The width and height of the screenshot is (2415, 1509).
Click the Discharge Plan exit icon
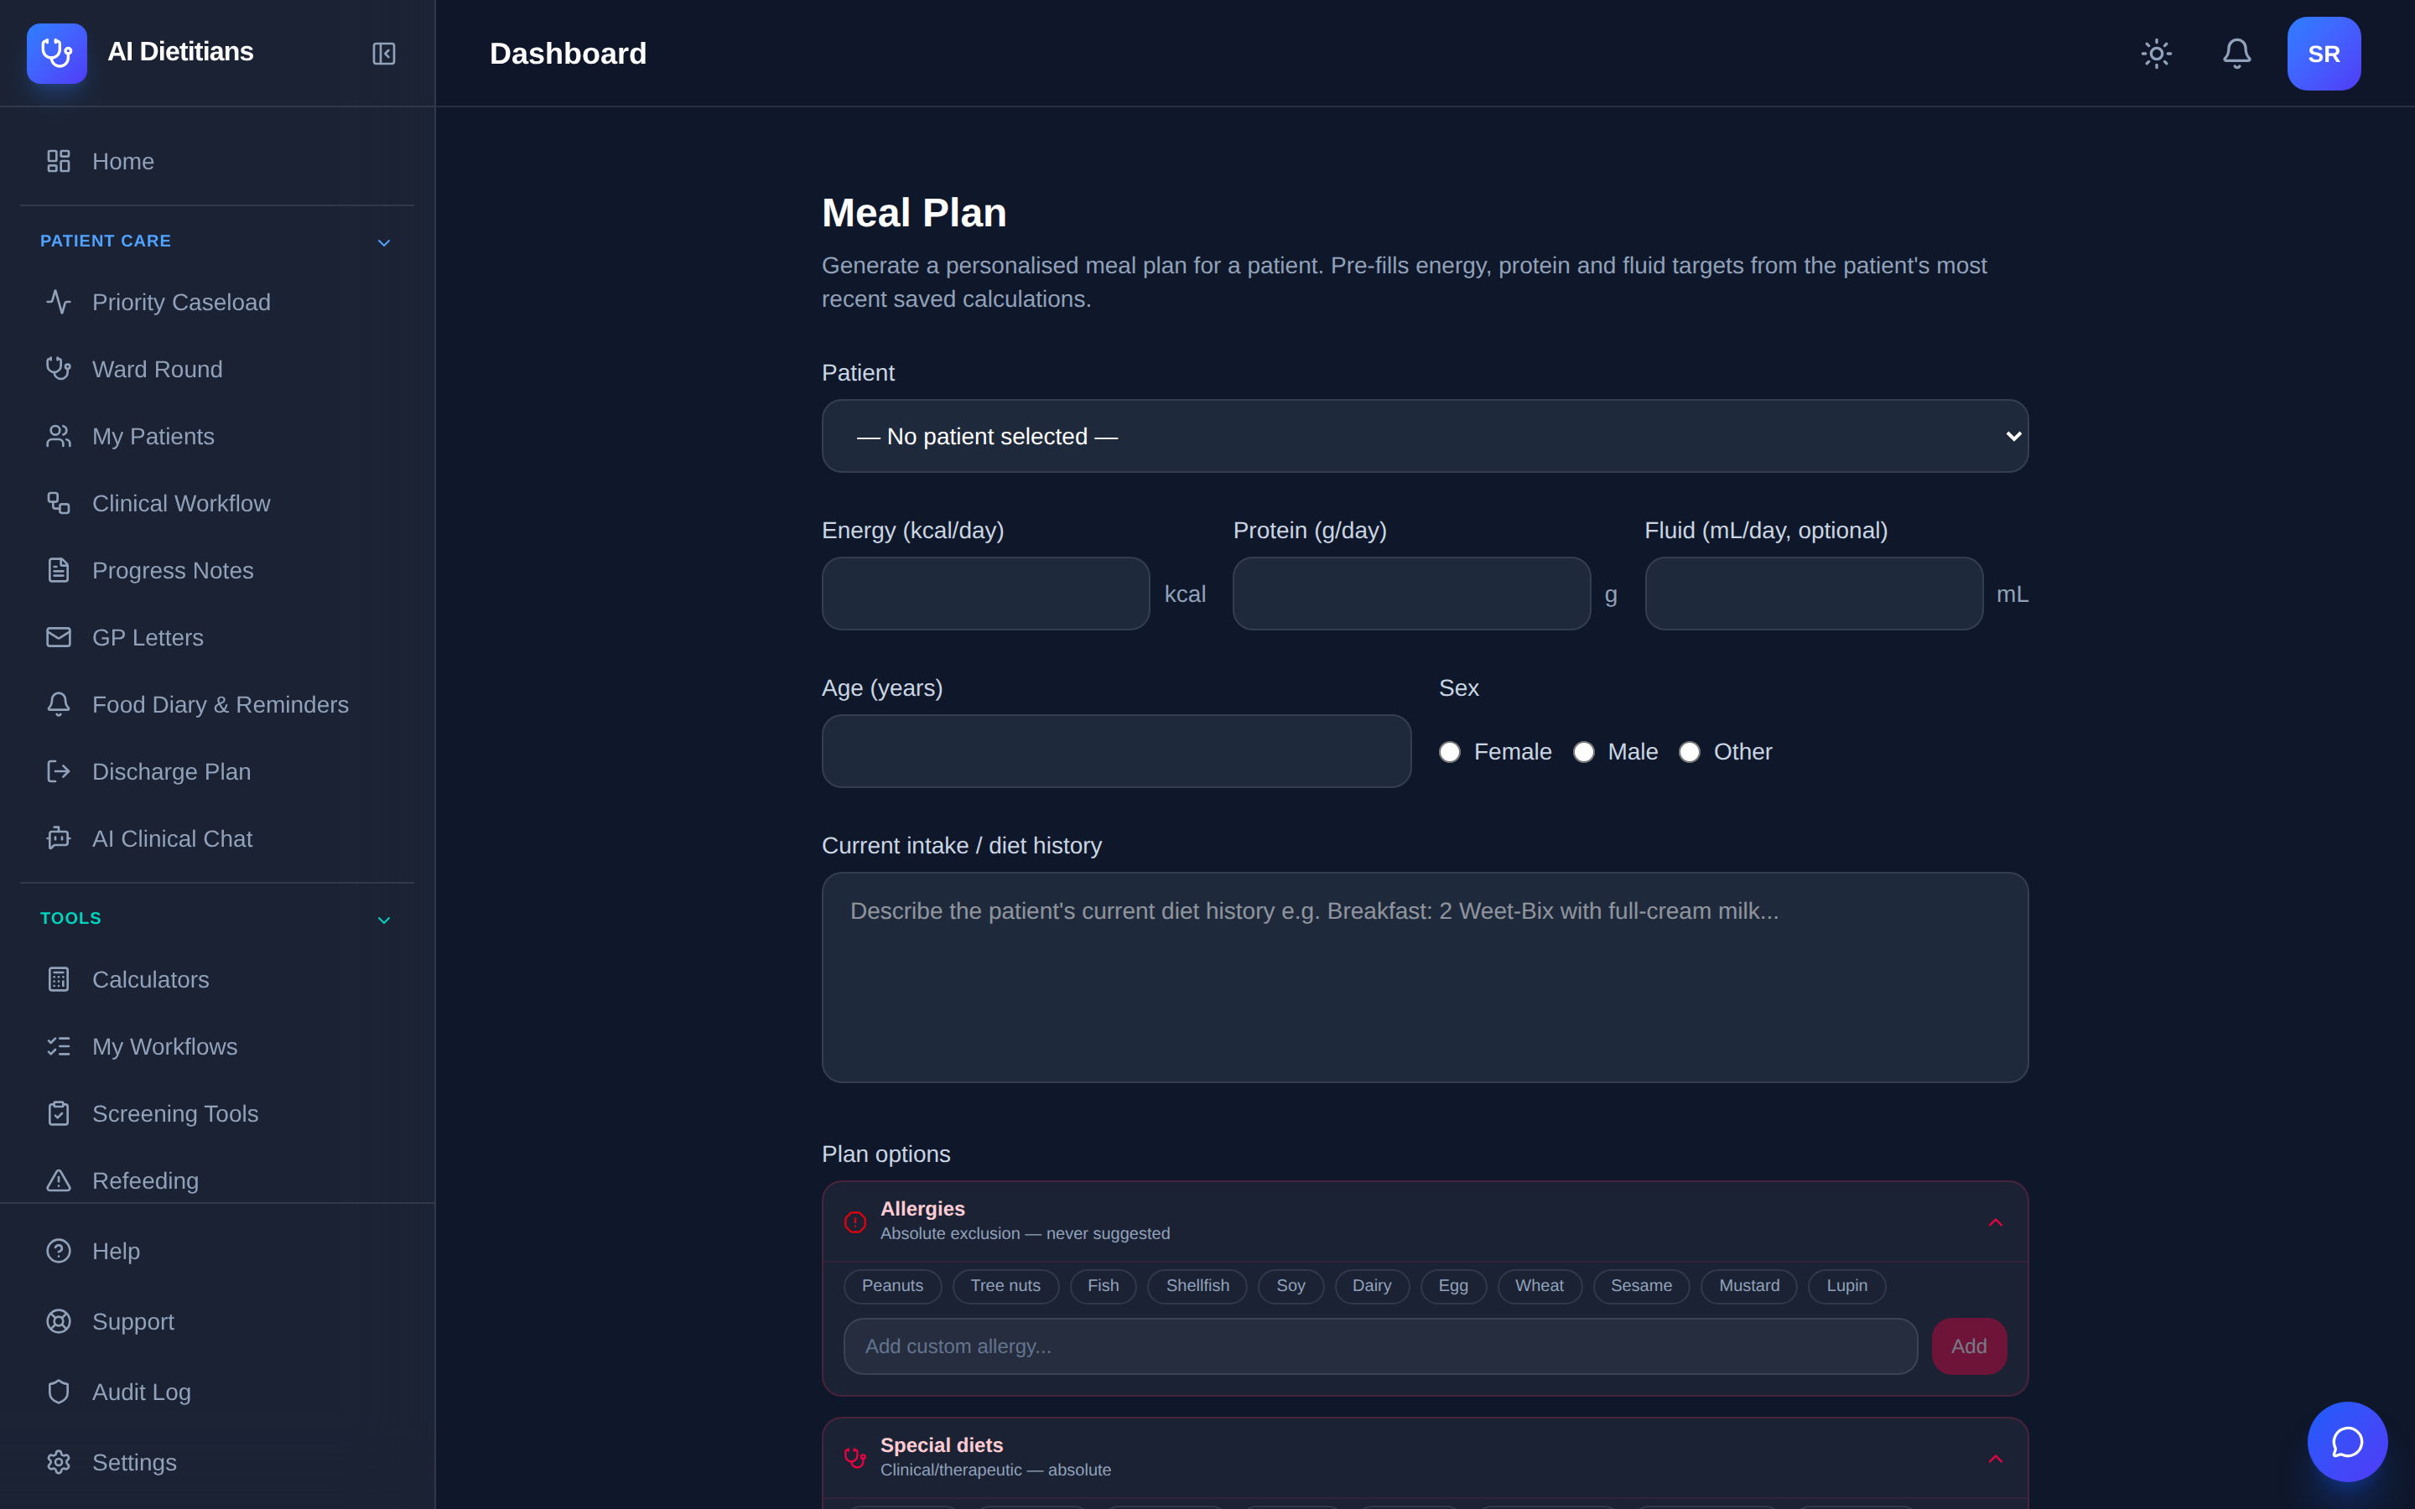[59, 771]
